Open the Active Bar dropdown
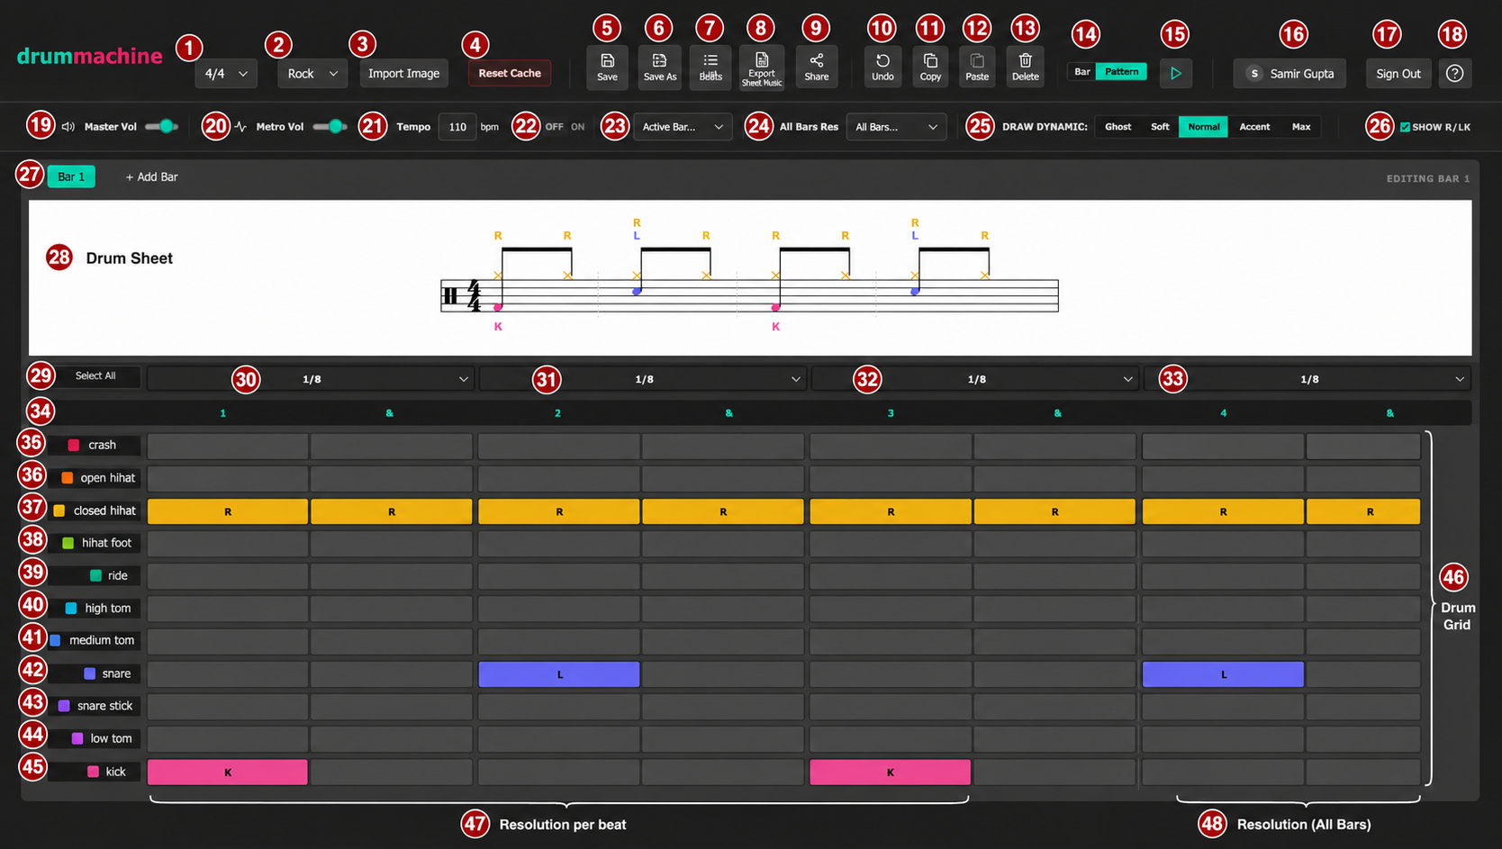The image size is (1502, 849). 683,127
